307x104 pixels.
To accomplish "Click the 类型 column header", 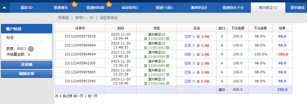I will 157,28.
